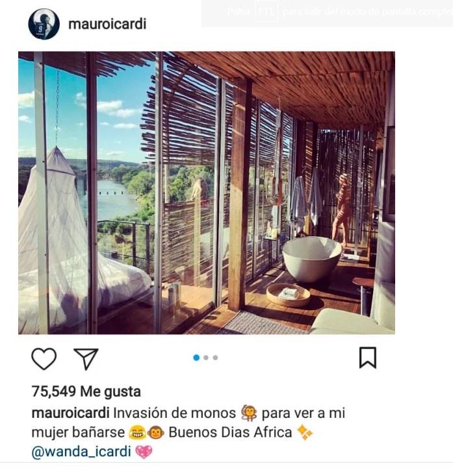Open the mauroicardi username in the header
The height and width of the screenshot is (473, 453).
107,24
